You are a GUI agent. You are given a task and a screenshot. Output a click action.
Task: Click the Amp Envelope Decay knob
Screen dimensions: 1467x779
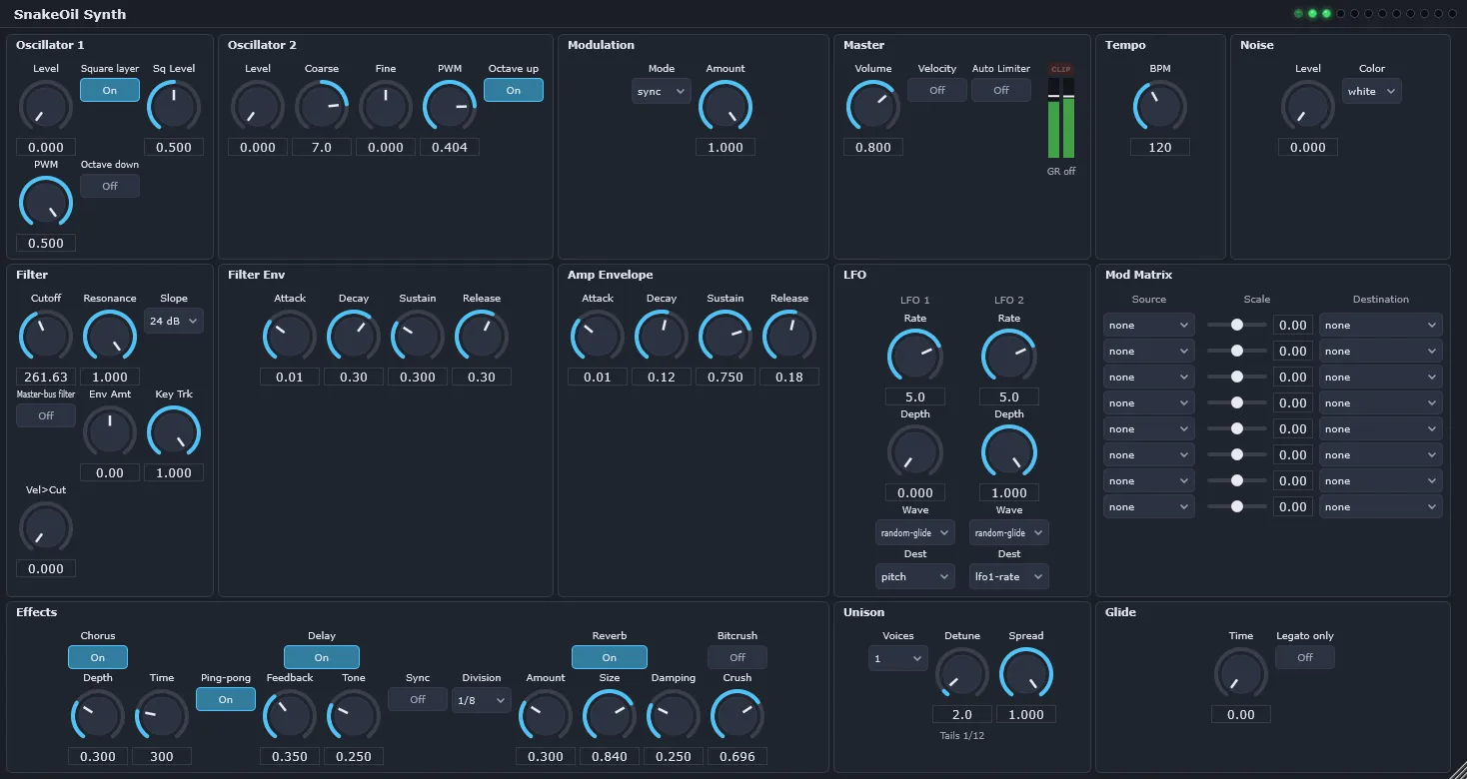(x=662, y=336)
